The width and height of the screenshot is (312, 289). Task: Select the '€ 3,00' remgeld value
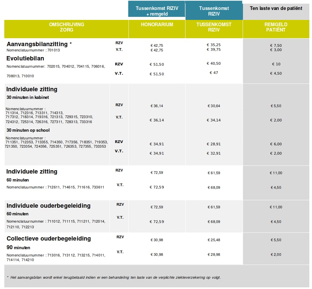click(x=276, y=50)
